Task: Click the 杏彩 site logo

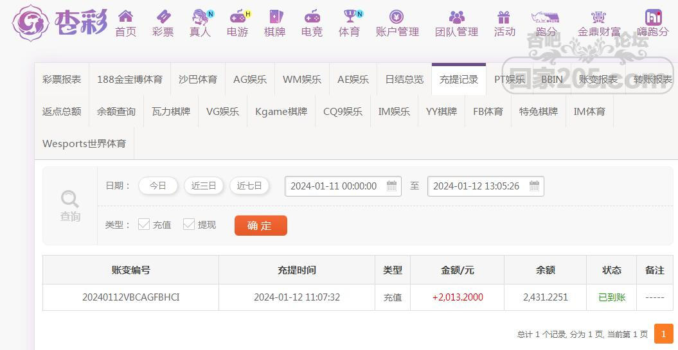Action: click(60, 23)
